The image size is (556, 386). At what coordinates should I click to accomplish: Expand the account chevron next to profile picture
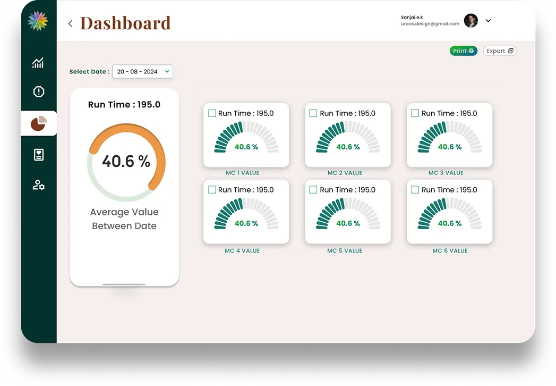click(488, 21)
